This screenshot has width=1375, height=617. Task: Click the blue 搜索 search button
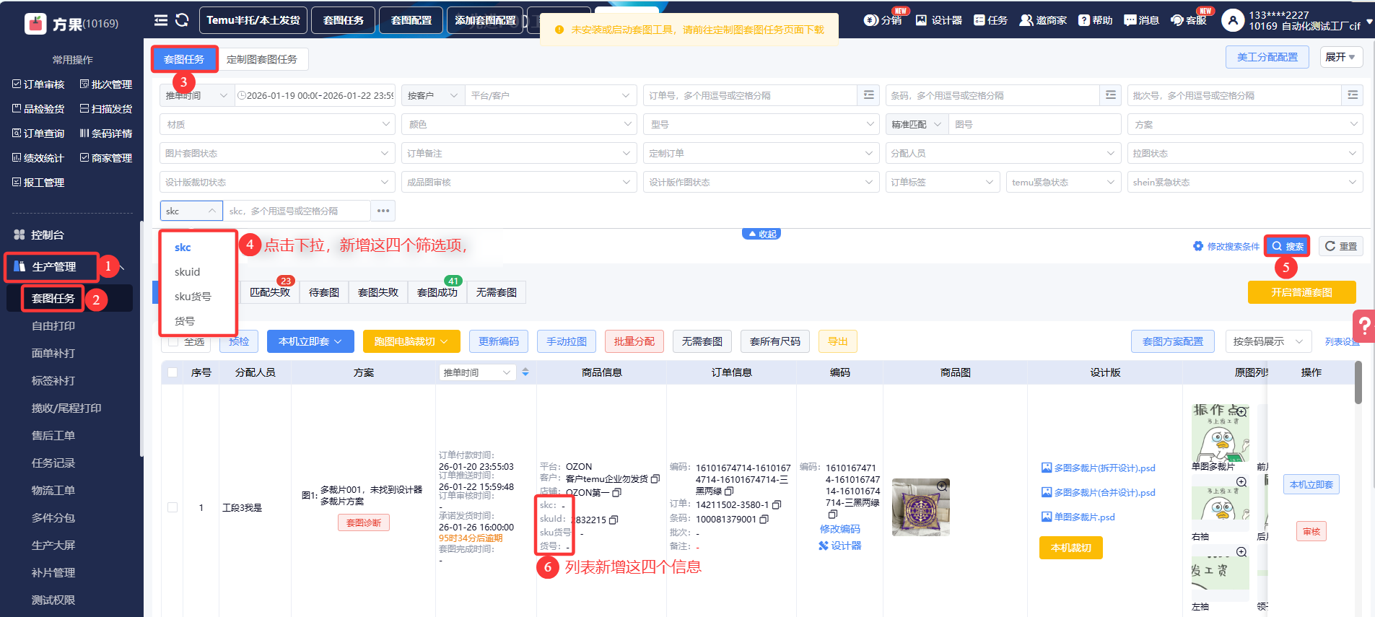1288,246
